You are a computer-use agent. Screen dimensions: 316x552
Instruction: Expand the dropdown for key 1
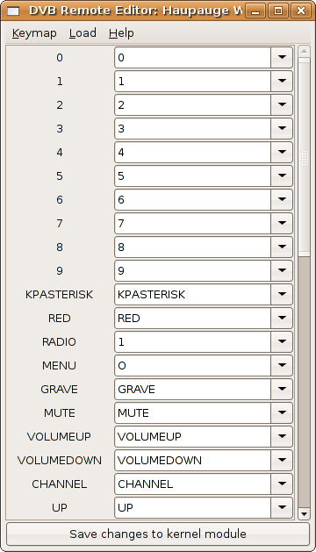coord(282,81)
